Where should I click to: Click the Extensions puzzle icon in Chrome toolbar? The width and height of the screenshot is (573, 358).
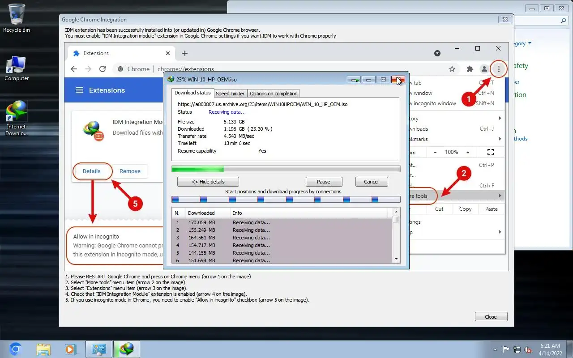coord(470,69)
